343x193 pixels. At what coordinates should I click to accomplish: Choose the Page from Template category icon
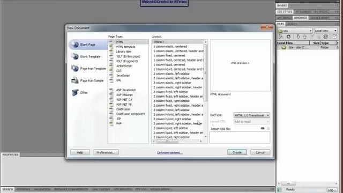[75, 69]
